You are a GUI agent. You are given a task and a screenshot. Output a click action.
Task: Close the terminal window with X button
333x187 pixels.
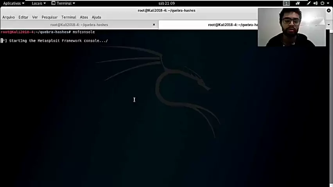(x=328, y=11)
